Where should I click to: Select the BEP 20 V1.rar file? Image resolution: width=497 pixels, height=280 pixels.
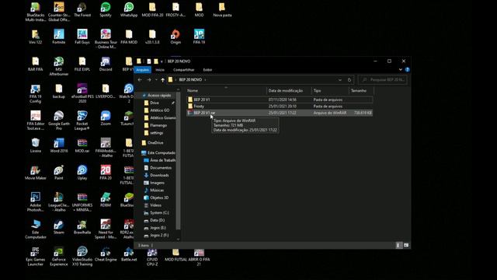(280, 113)
